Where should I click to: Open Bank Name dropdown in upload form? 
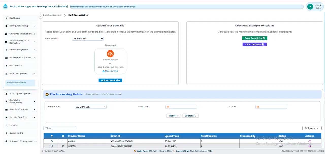[x=88, y=39]
